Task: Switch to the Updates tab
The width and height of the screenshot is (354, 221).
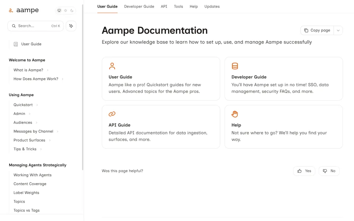Action: 212,7
